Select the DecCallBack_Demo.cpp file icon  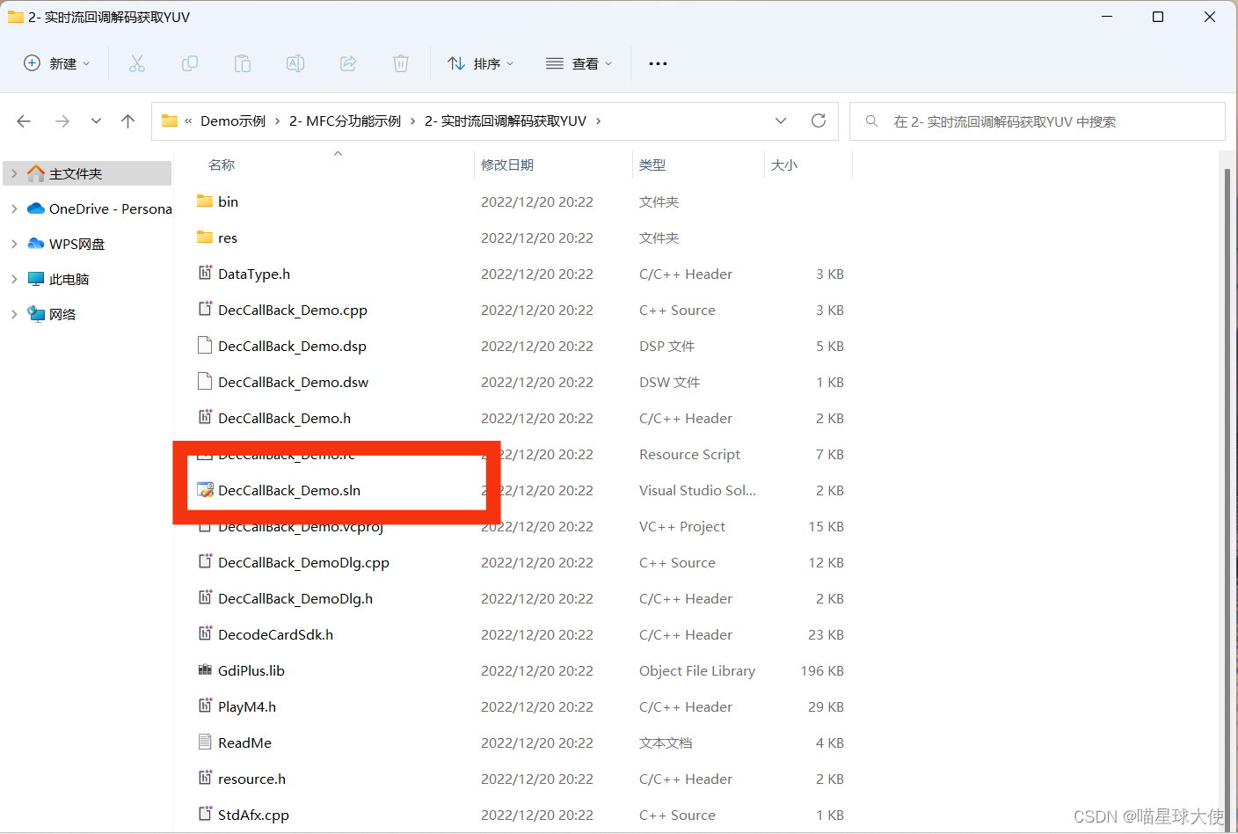tap(205, 310)
